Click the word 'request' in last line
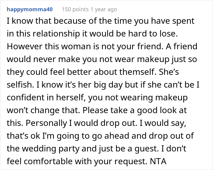 (130, 161)
